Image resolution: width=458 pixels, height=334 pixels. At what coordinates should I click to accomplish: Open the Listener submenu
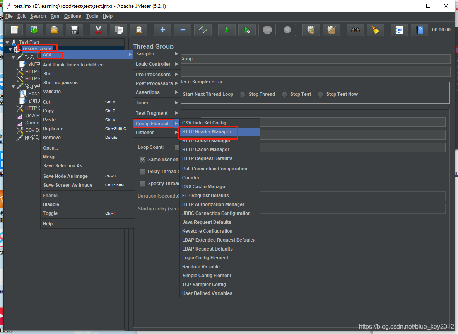157,133
